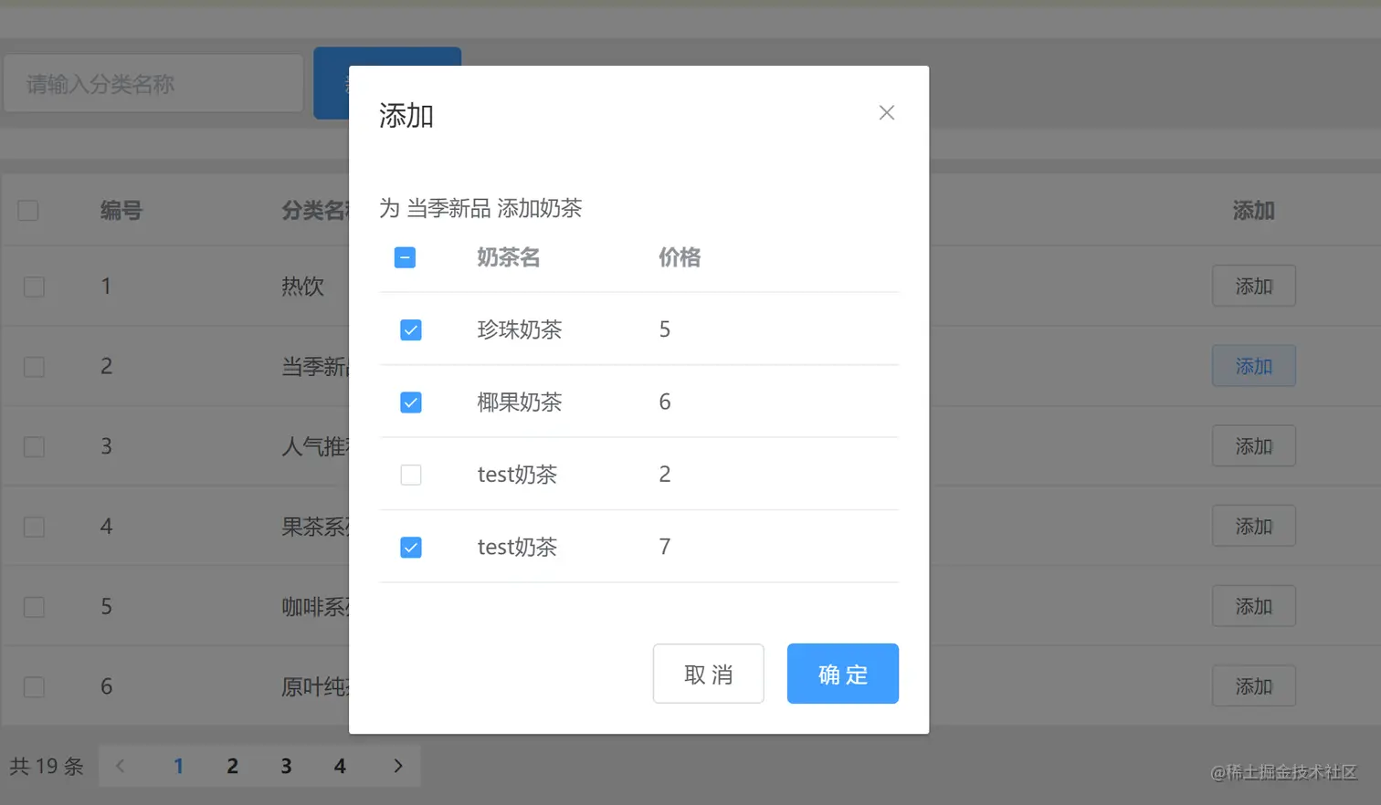The width and height of the screenshot is (1381, 805).
Task: Toggle the select-all checkbox in the dialog header
Action: (405, 257)
